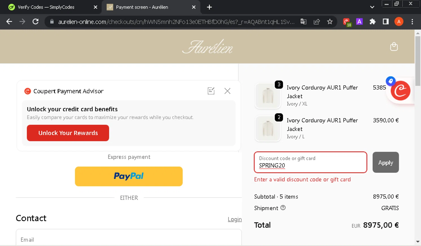Bookmark this page with the star
The width and height of the screenshot is (421, 246).
tap(330, 22)
